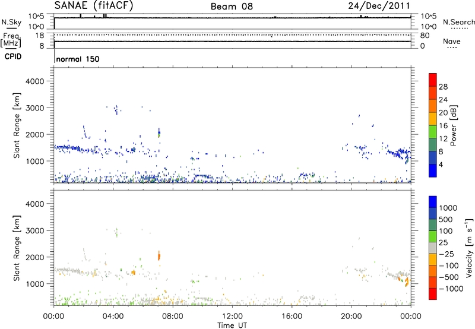Click the date 24/Dec/2011
475x329 pixels.
click(379, 6)
